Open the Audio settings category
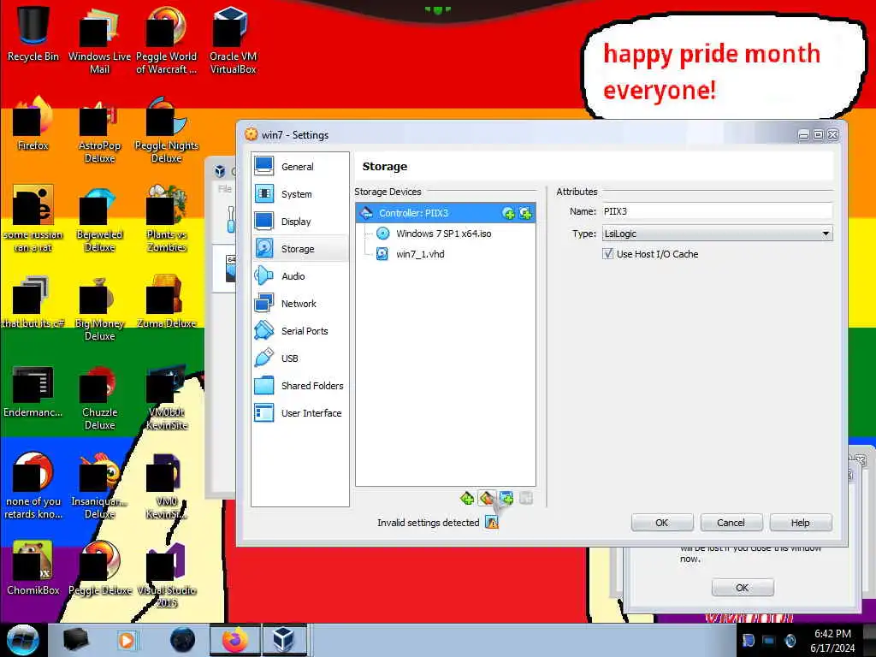 pos(299,276)
